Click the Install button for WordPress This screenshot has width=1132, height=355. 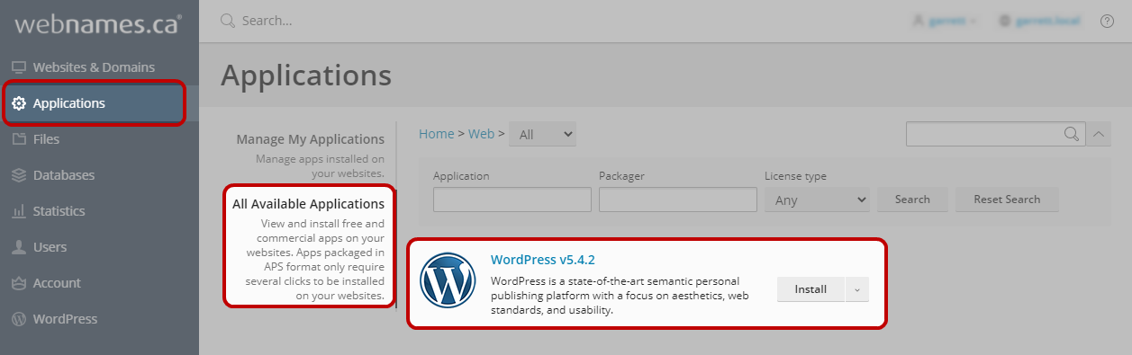coord(811,289)
